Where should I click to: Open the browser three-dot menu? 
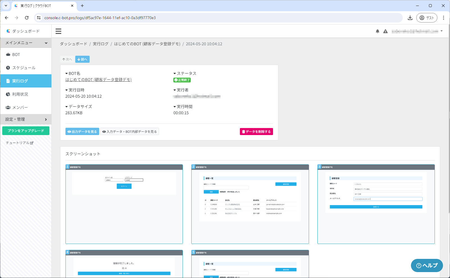pos(444,18)
